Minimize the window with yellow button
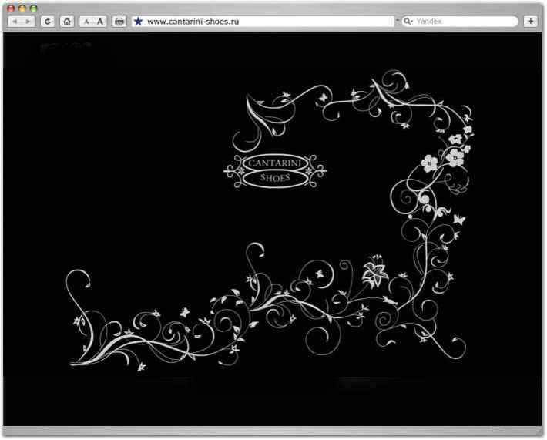Viewport: 547px width, 440px height. 22,8
